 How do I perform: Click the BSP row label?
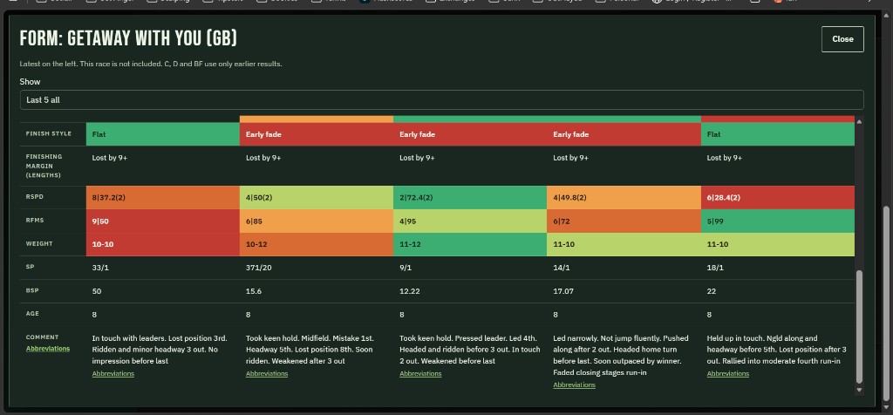coord(32,290)
